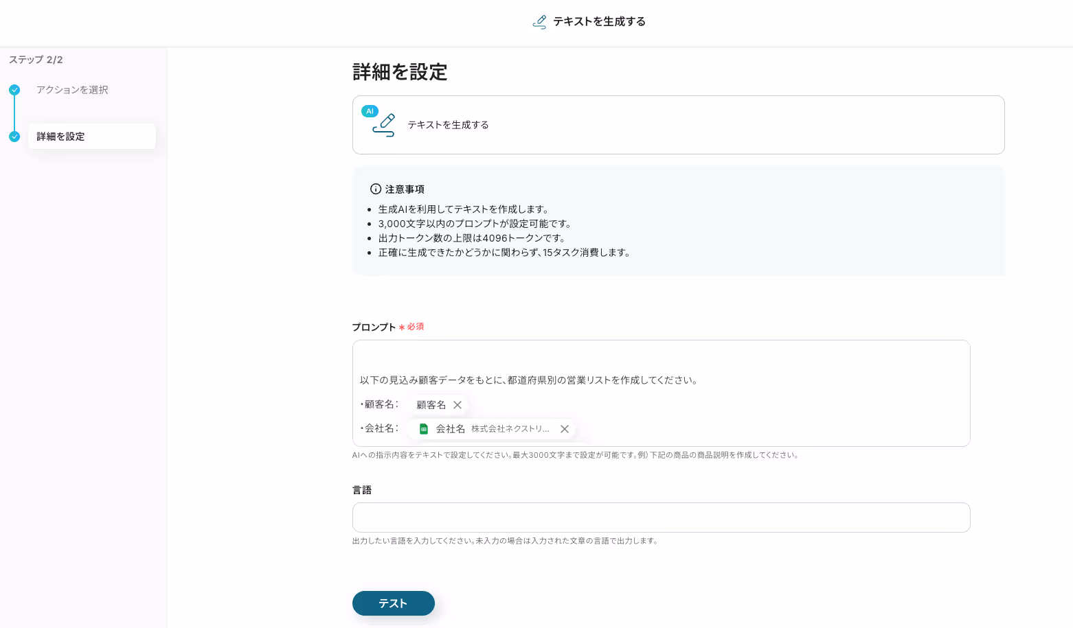Screen dimensions: 1073x628
Task: Click the ・会社名: label in the prompt
Action: [379, 428]
